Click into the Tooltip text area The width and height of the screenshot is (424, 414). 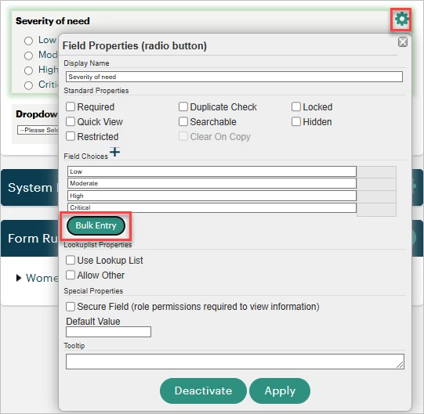(x=235, y=362)
